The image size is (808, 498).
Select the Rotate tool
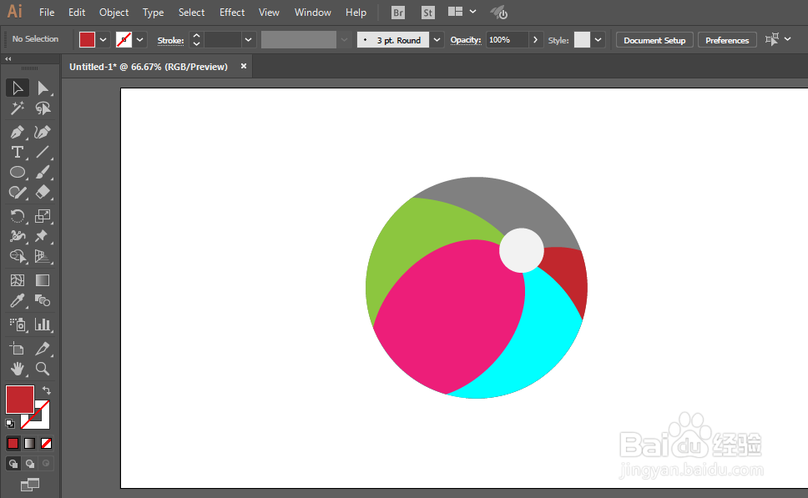pos(17,216)
